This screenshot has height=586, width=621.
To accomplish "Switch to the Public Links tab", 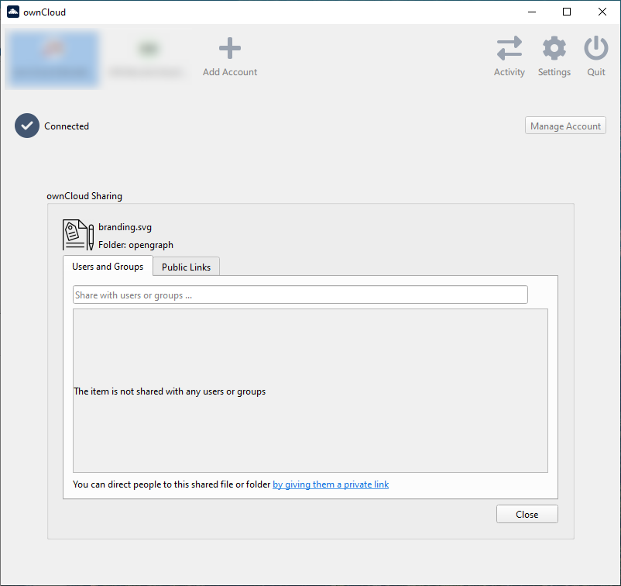I will 186,267.
